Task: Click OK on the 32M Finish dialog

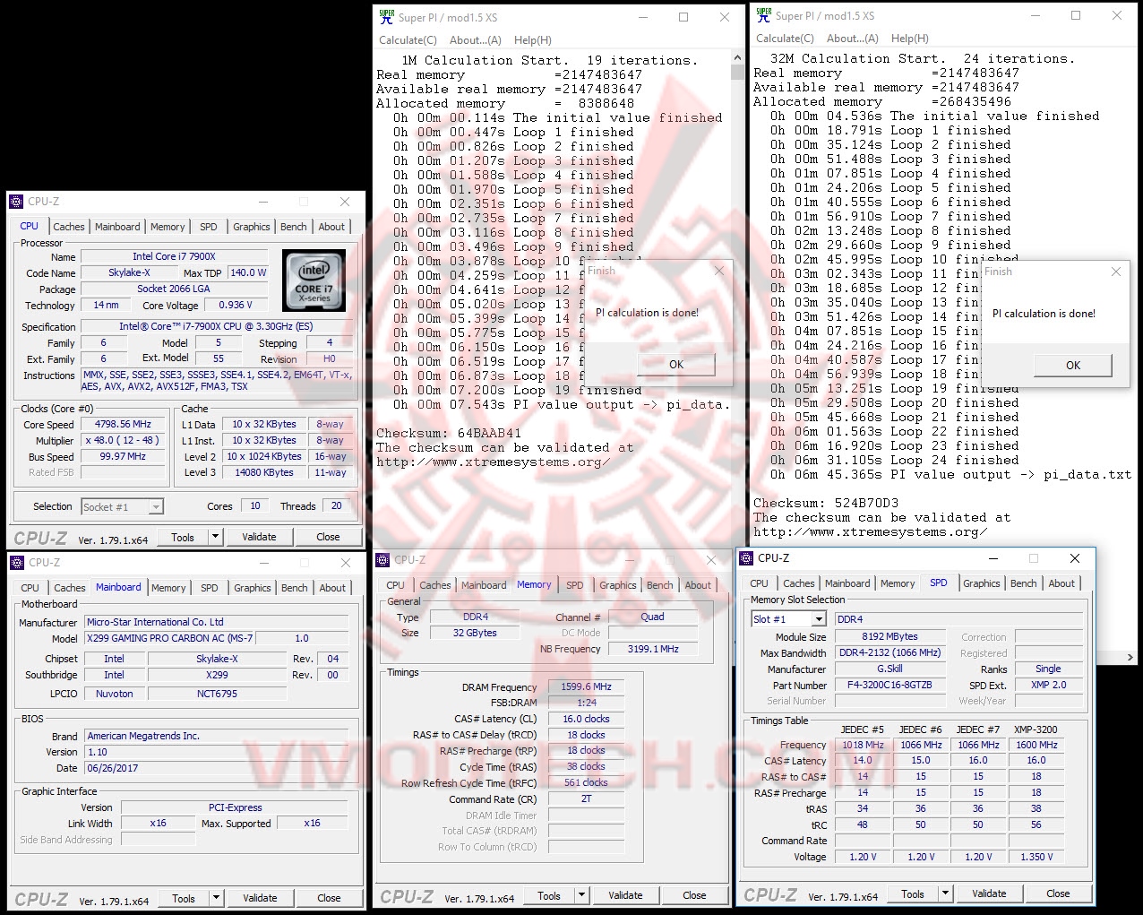Action: 1072,365
